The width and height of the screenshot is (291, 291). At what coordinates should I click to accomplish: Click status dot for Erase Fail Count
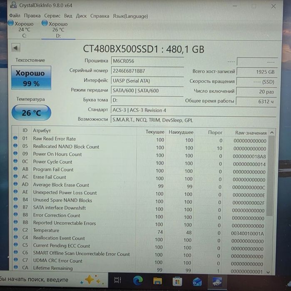point(15,176)
